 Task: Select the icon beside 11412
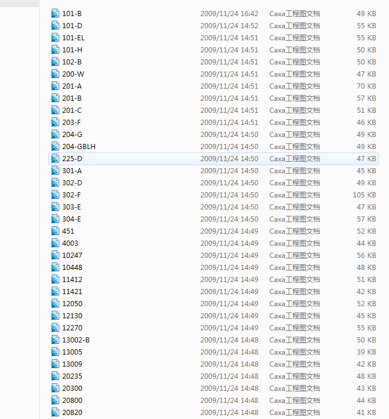55,280
